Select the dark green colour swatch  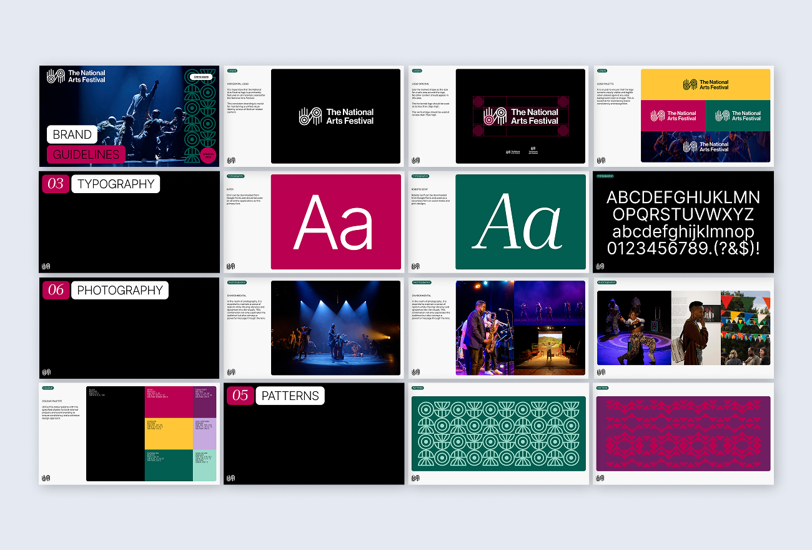[169, 466]
